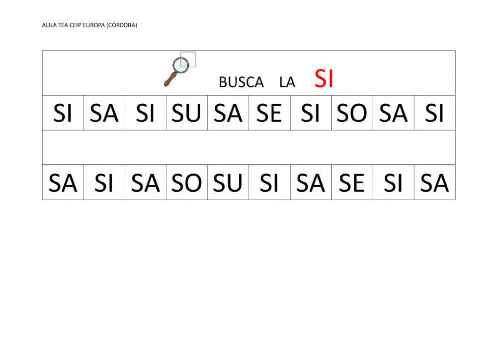The width and height of the screenshot is (497, 351).
Task: Select the SO cell in the bottom row
Action: pos(186,183)
